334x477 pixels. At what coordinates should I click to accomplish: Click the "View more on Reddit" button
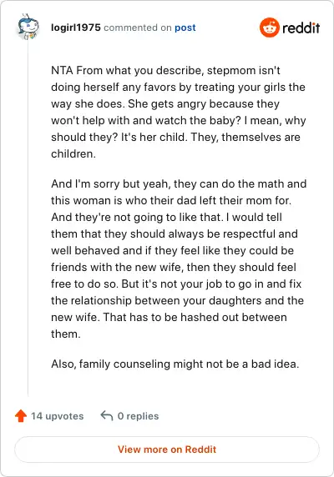tap(167, 449)
